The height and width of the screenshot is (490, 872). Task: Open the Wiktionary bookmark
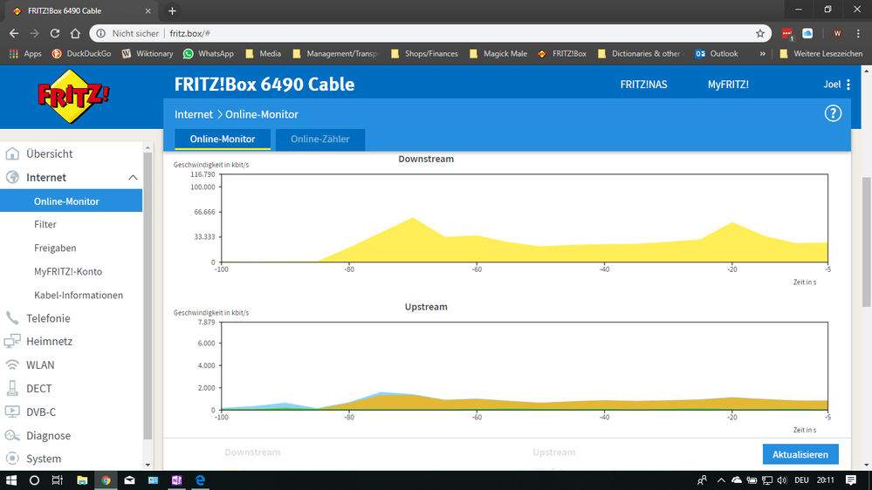[x=148, y=54]
